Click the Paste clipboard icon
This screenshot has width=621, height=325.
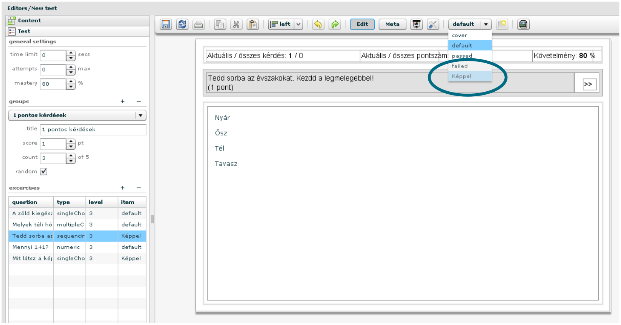coord(253,25)
